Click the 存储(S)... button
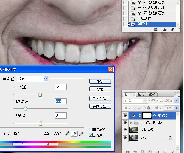 click(x=100, y=106)
